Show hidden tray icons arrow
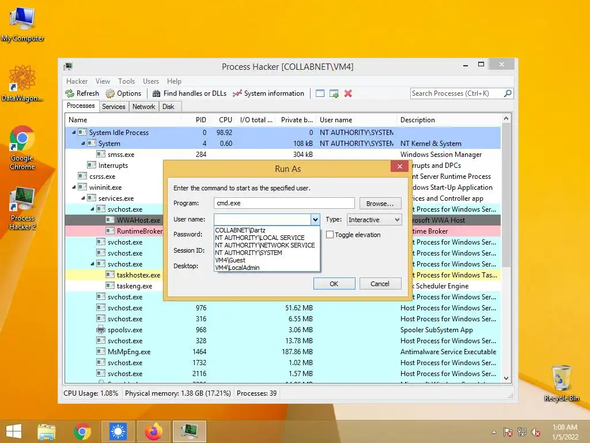The image size is (590, 443). (x=494, y=433)
